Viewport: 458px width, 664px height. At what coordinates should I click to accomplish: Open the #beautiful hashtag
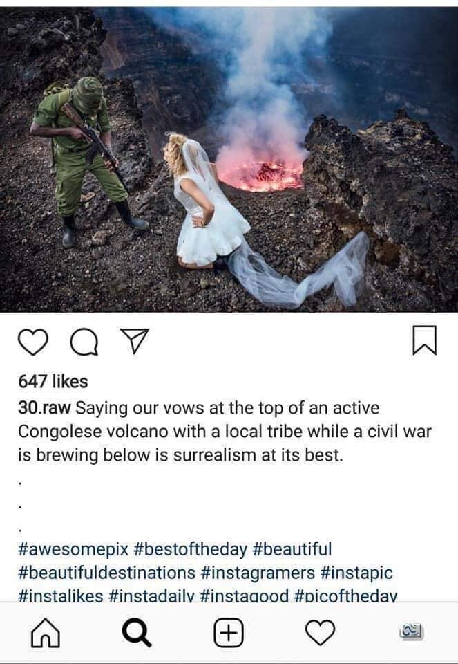(292, 549)
